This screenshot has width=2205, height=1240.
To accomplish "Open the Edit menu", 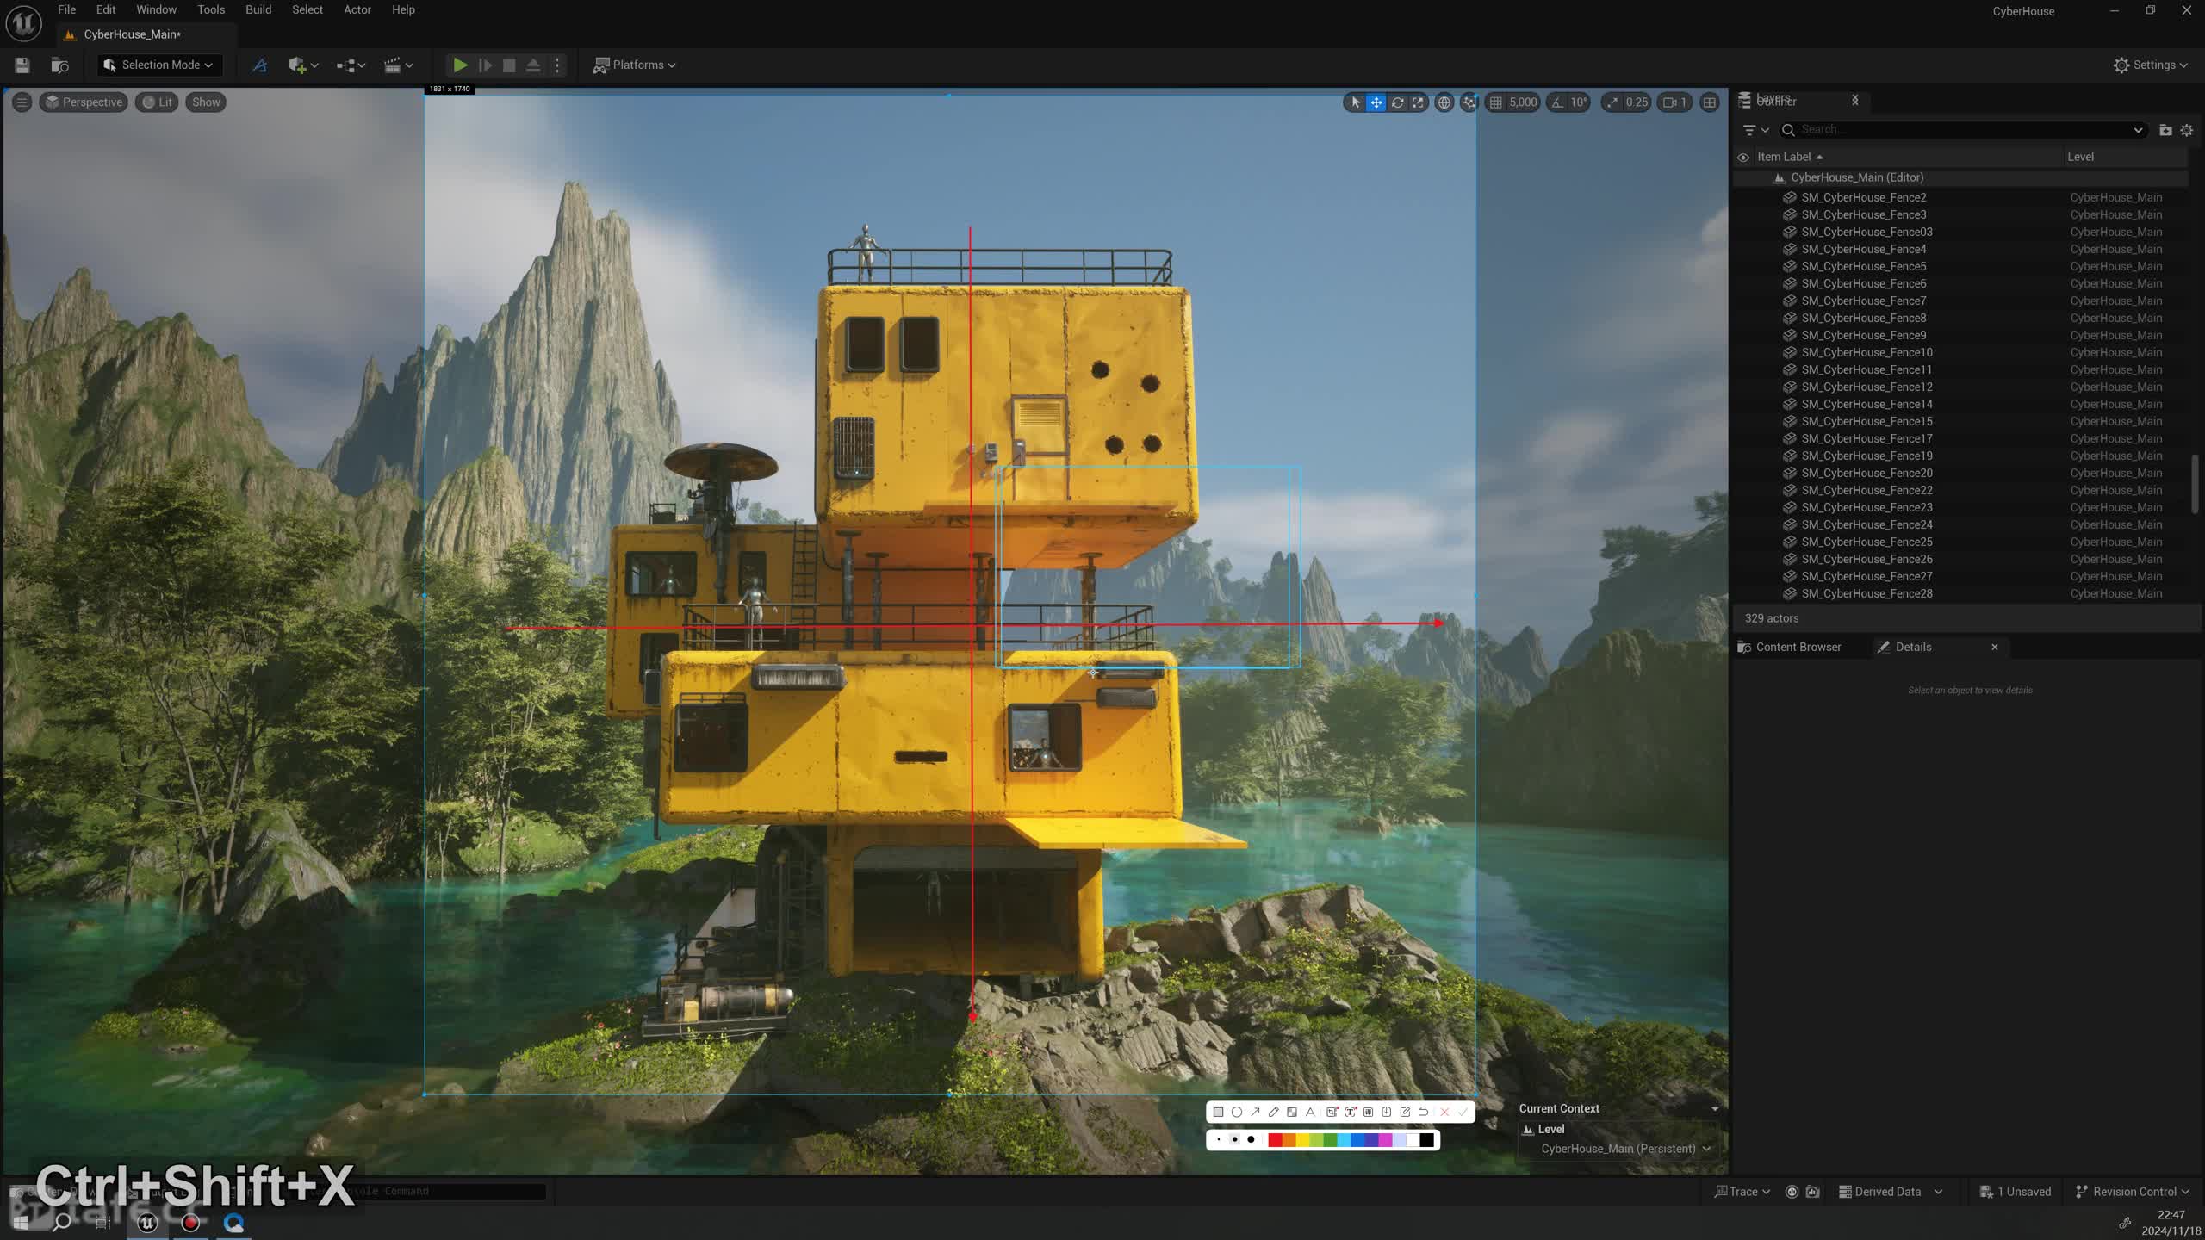I will pyautogui.click(x=106, y=10).
